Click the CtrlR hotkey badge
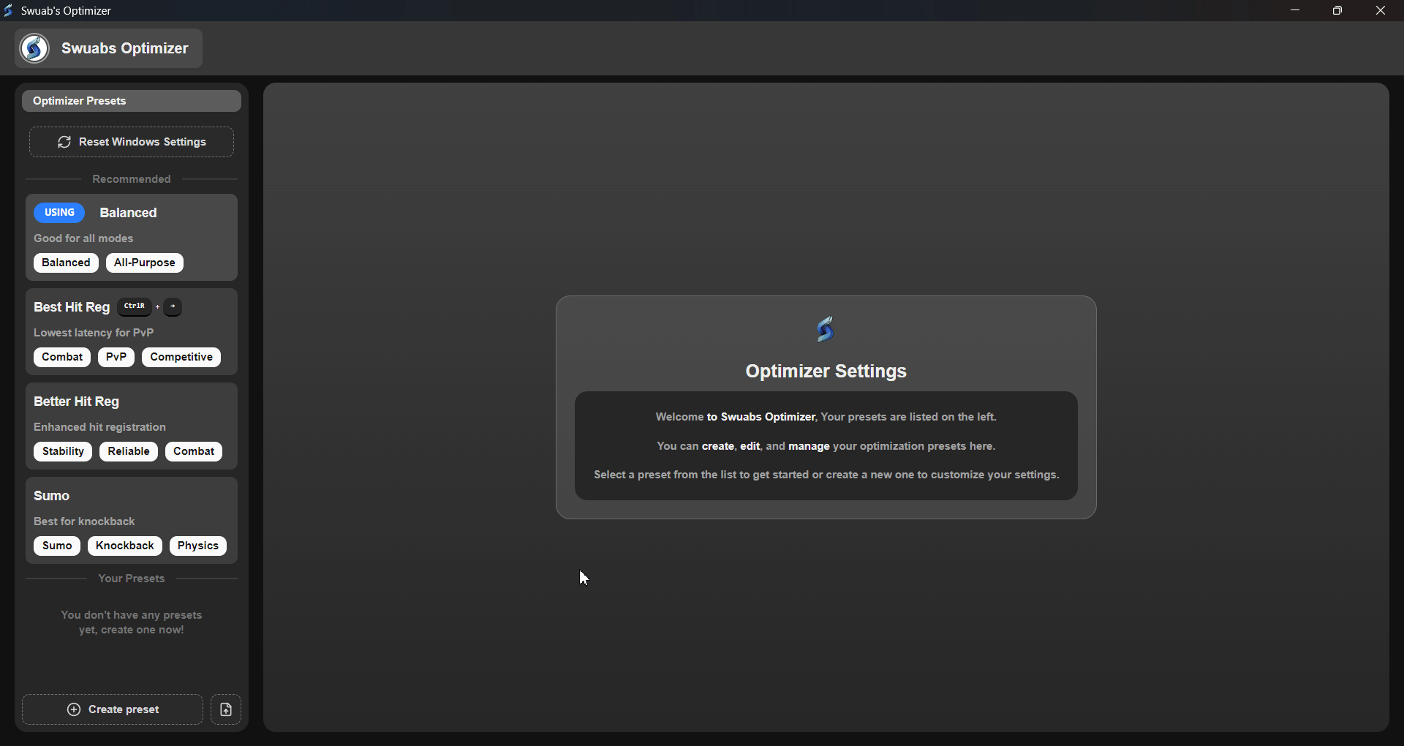 click(135, 307)
